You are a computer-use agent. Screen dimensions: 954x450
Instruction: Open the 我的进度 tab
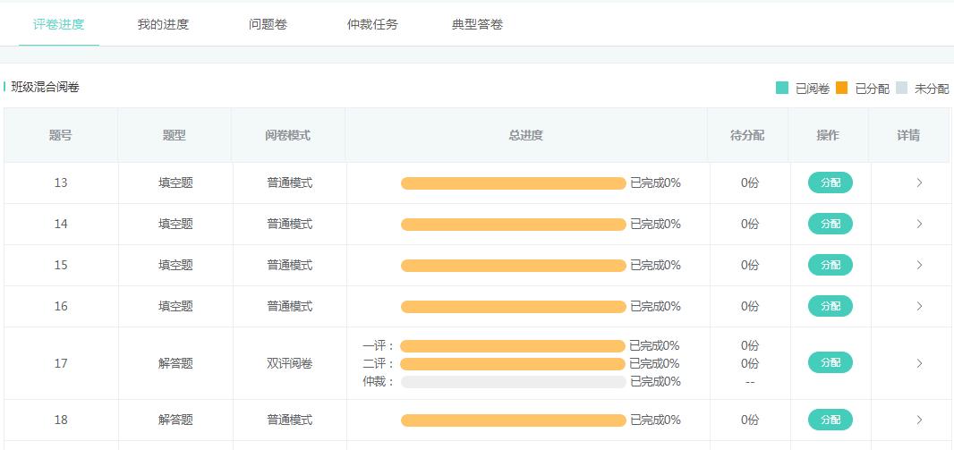(x=163, y=24)
